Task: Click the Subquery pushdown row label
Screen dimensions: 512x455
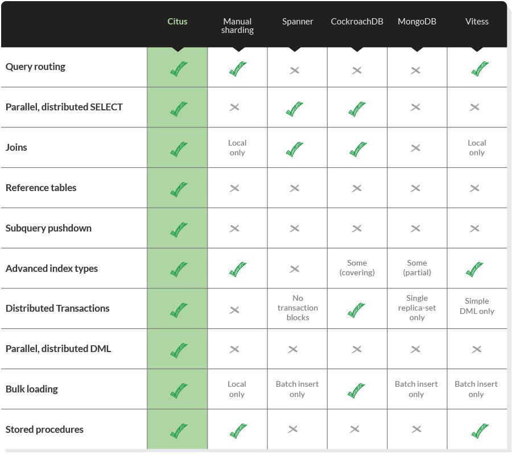Action: [x=48, y=228]
